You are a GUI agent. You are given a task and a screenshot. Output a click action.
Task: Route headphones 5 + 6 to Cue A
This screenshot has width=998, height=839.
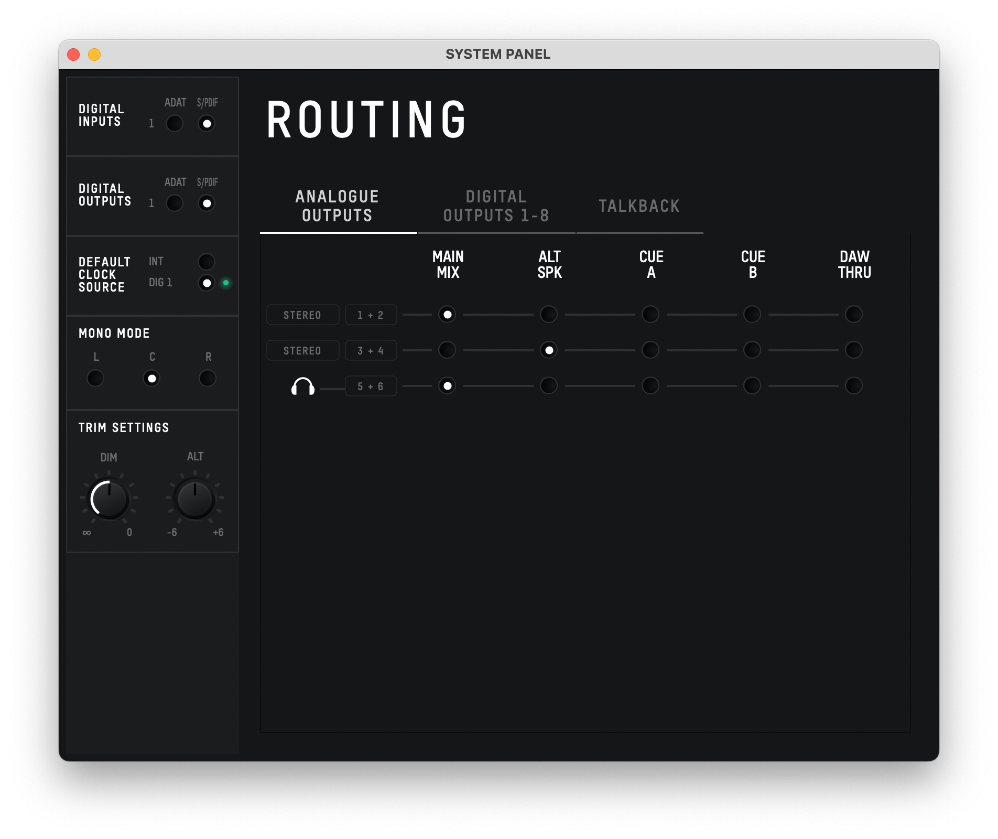(x=650, y=386)
